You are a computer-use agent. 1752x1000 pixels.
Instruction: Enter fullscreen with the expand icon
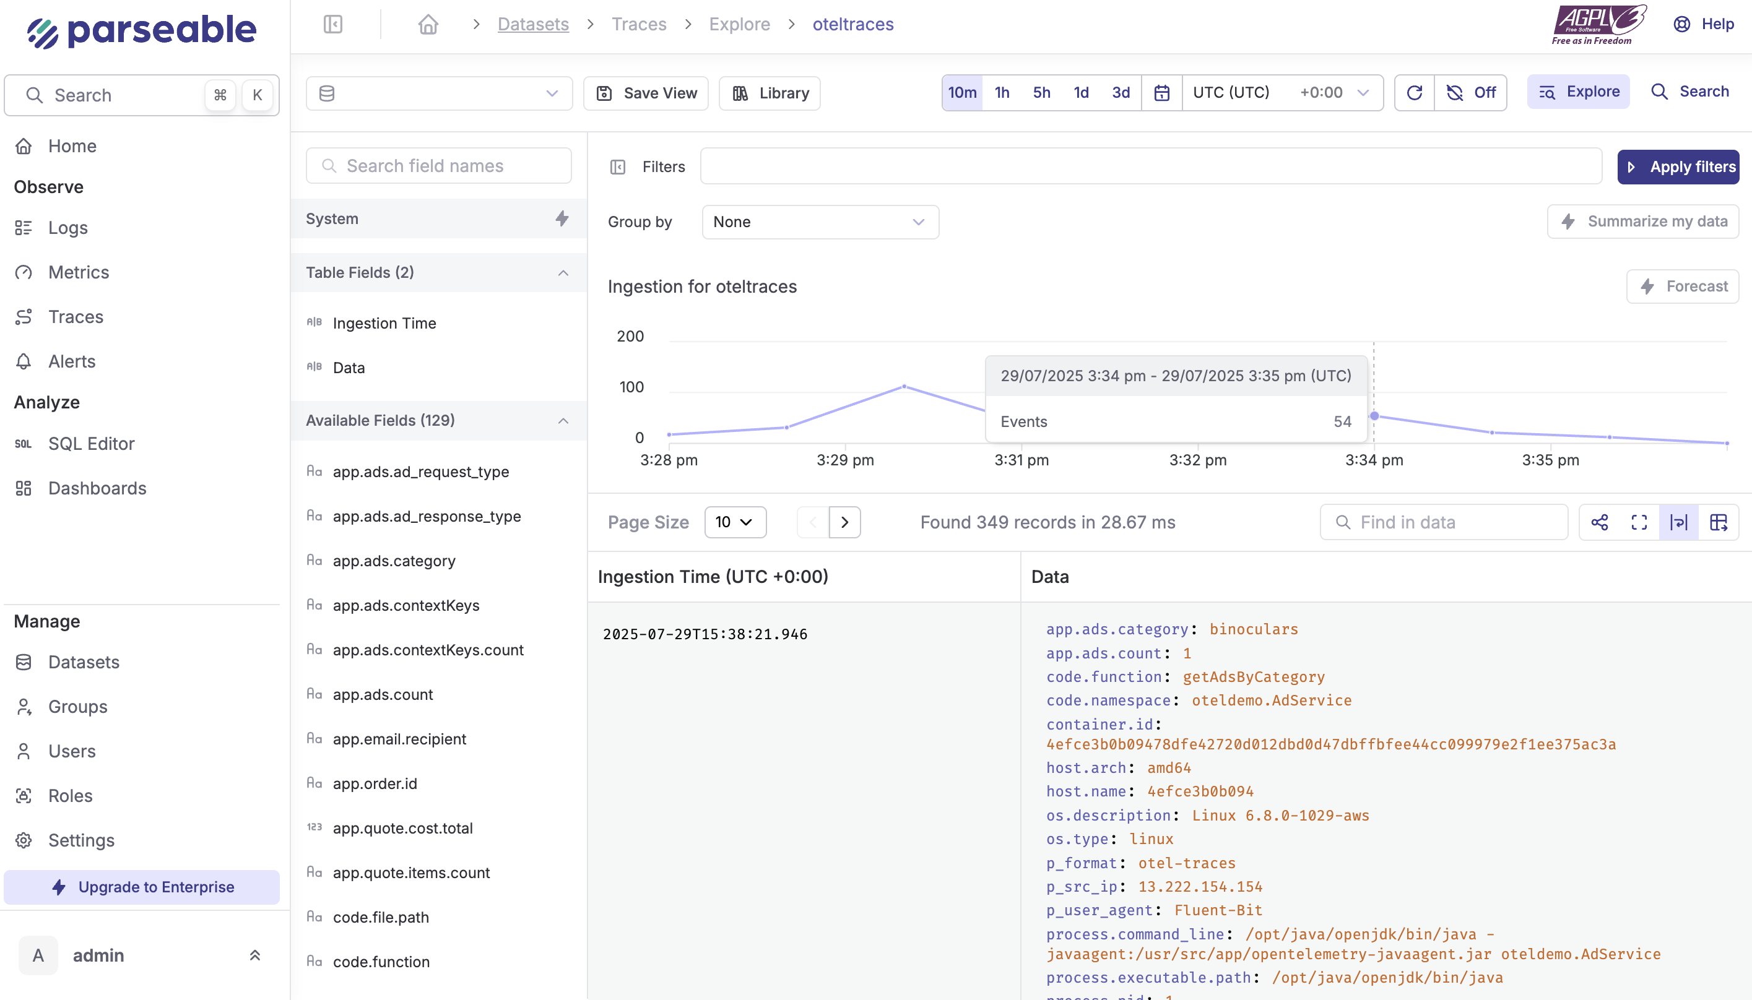pyautogui.click(x=1639, y=523)
